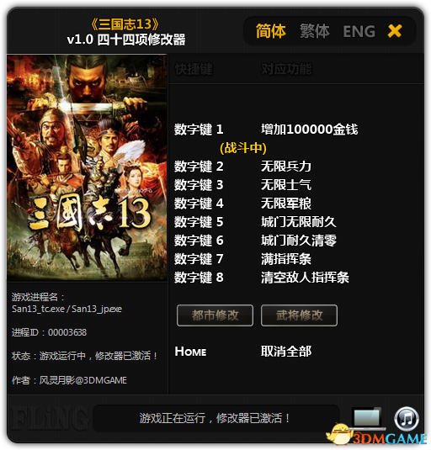This screenshot has width=431, height=450.
Task: Open the 都市修改 city editor
Action: 215,315
